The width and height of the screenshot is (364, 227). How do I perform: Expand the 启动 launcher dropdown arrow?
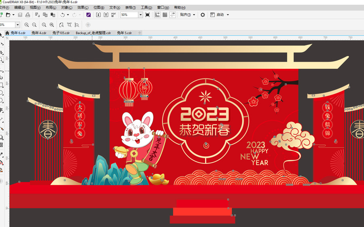coord(228,15)
